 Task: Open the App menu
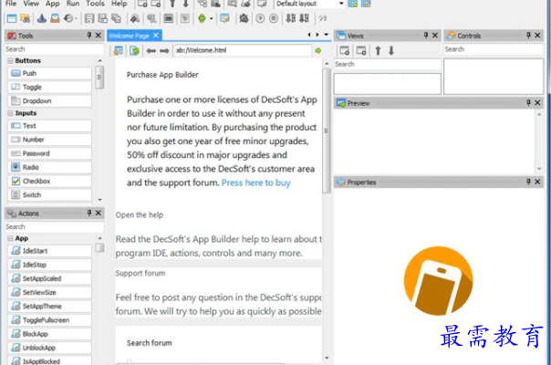tap(52, 4)
